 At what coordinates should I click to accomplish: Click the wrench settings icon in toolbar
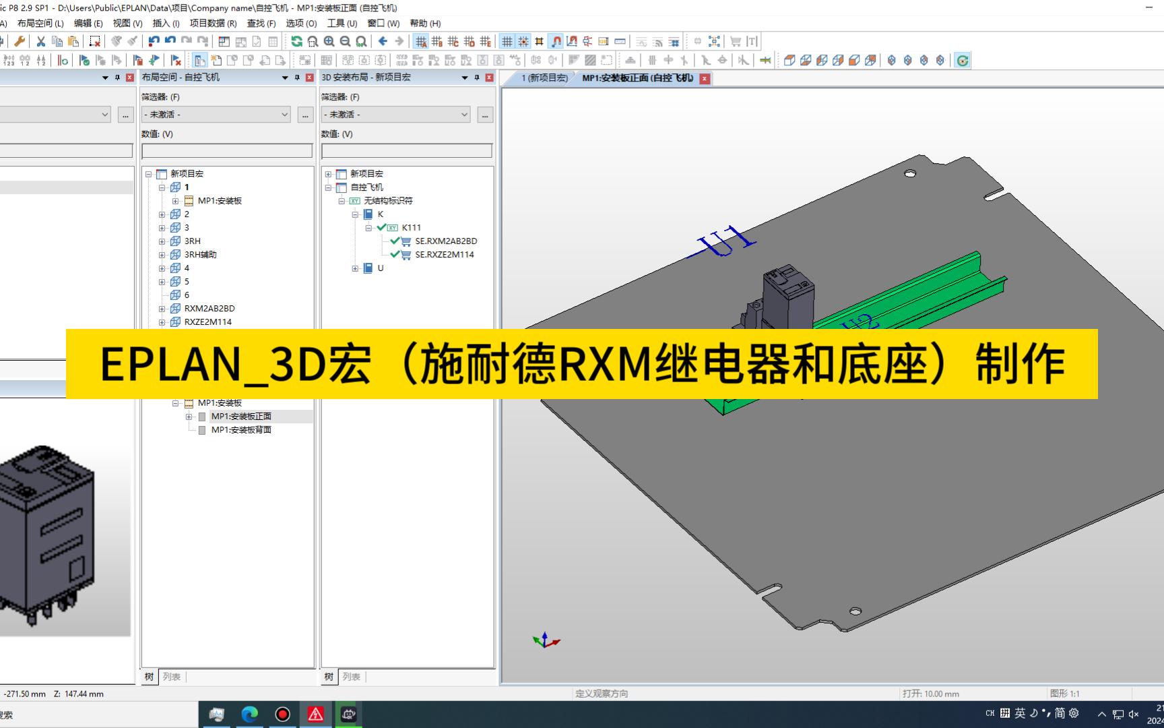(20, 41)
